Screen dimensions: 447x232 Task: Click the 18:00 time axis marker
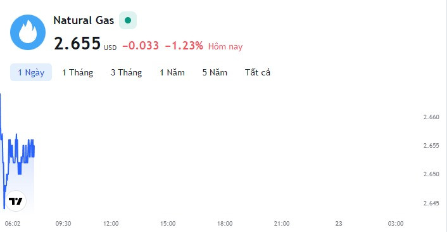[225, 223]
